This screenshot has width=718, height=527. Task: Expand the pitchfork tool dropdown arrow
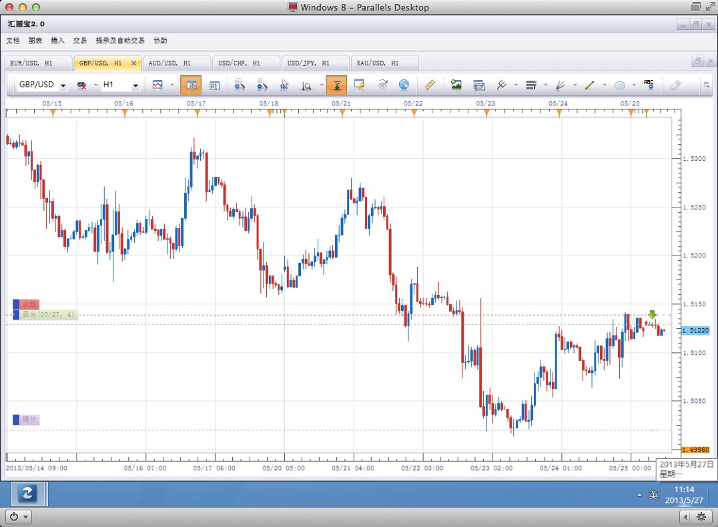(x=516, y=85)
